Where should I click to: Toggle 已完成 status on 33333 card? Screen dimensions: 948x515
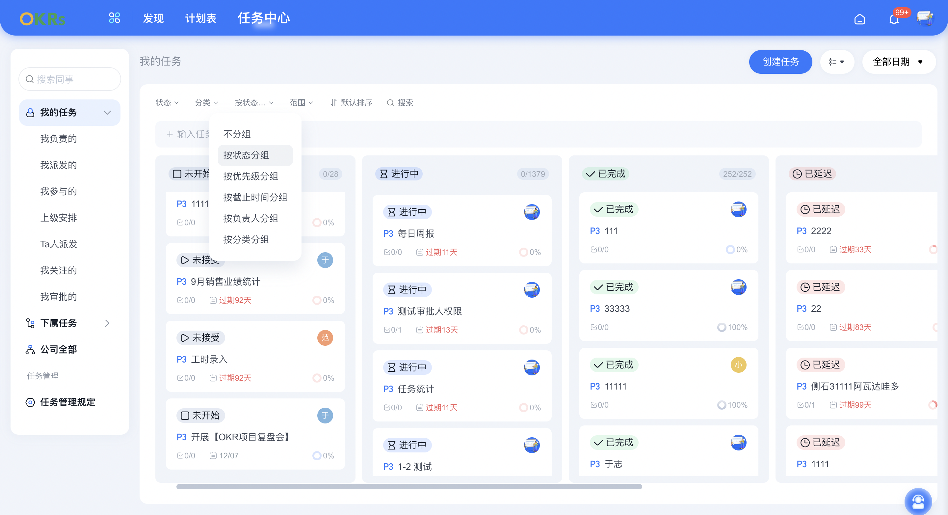614,287
